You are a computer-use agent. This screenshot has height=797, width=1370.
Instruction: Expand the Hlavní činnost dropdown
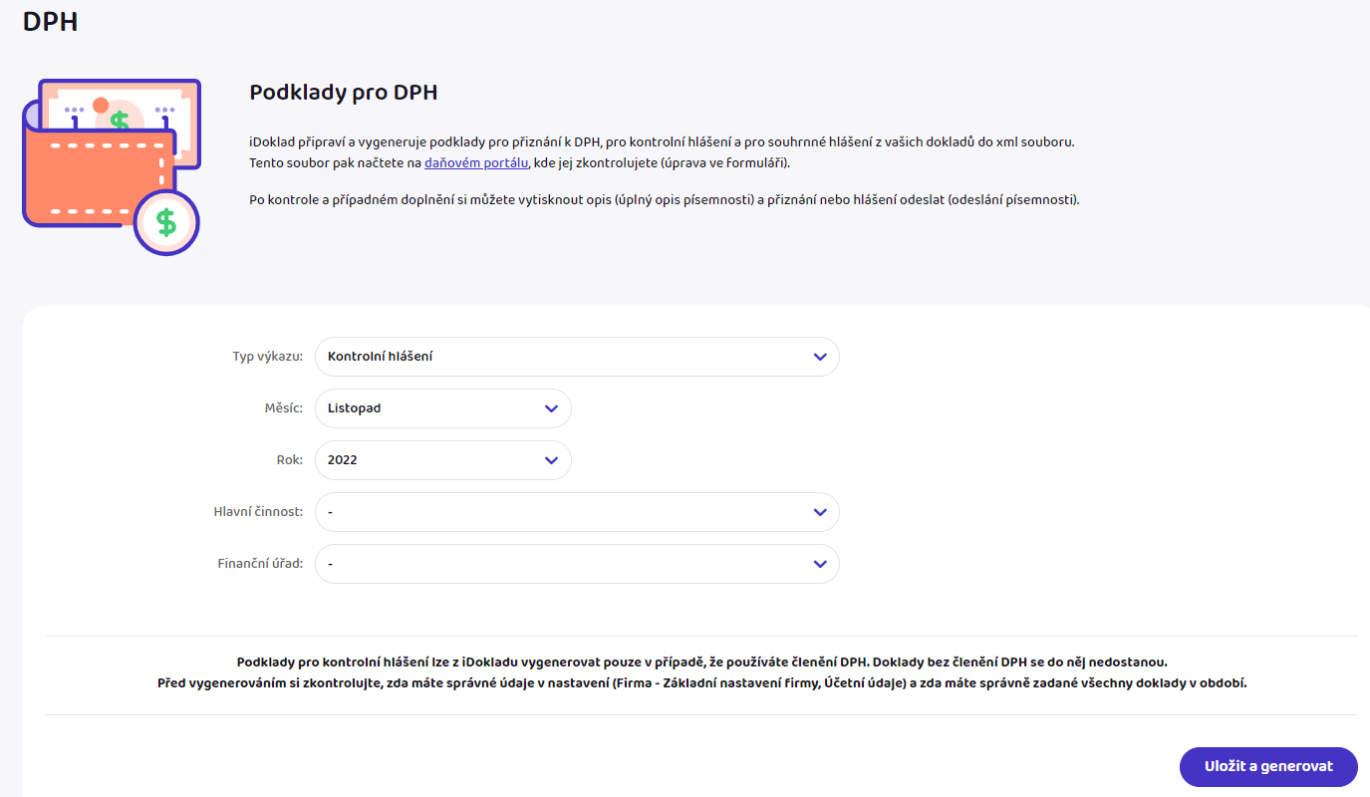pos(577,512)
